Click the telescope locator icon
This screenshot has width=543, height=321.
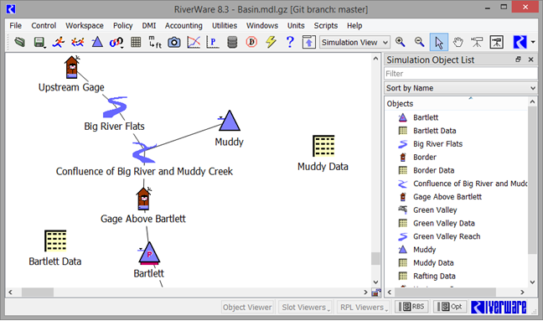(x=477, y=42)
